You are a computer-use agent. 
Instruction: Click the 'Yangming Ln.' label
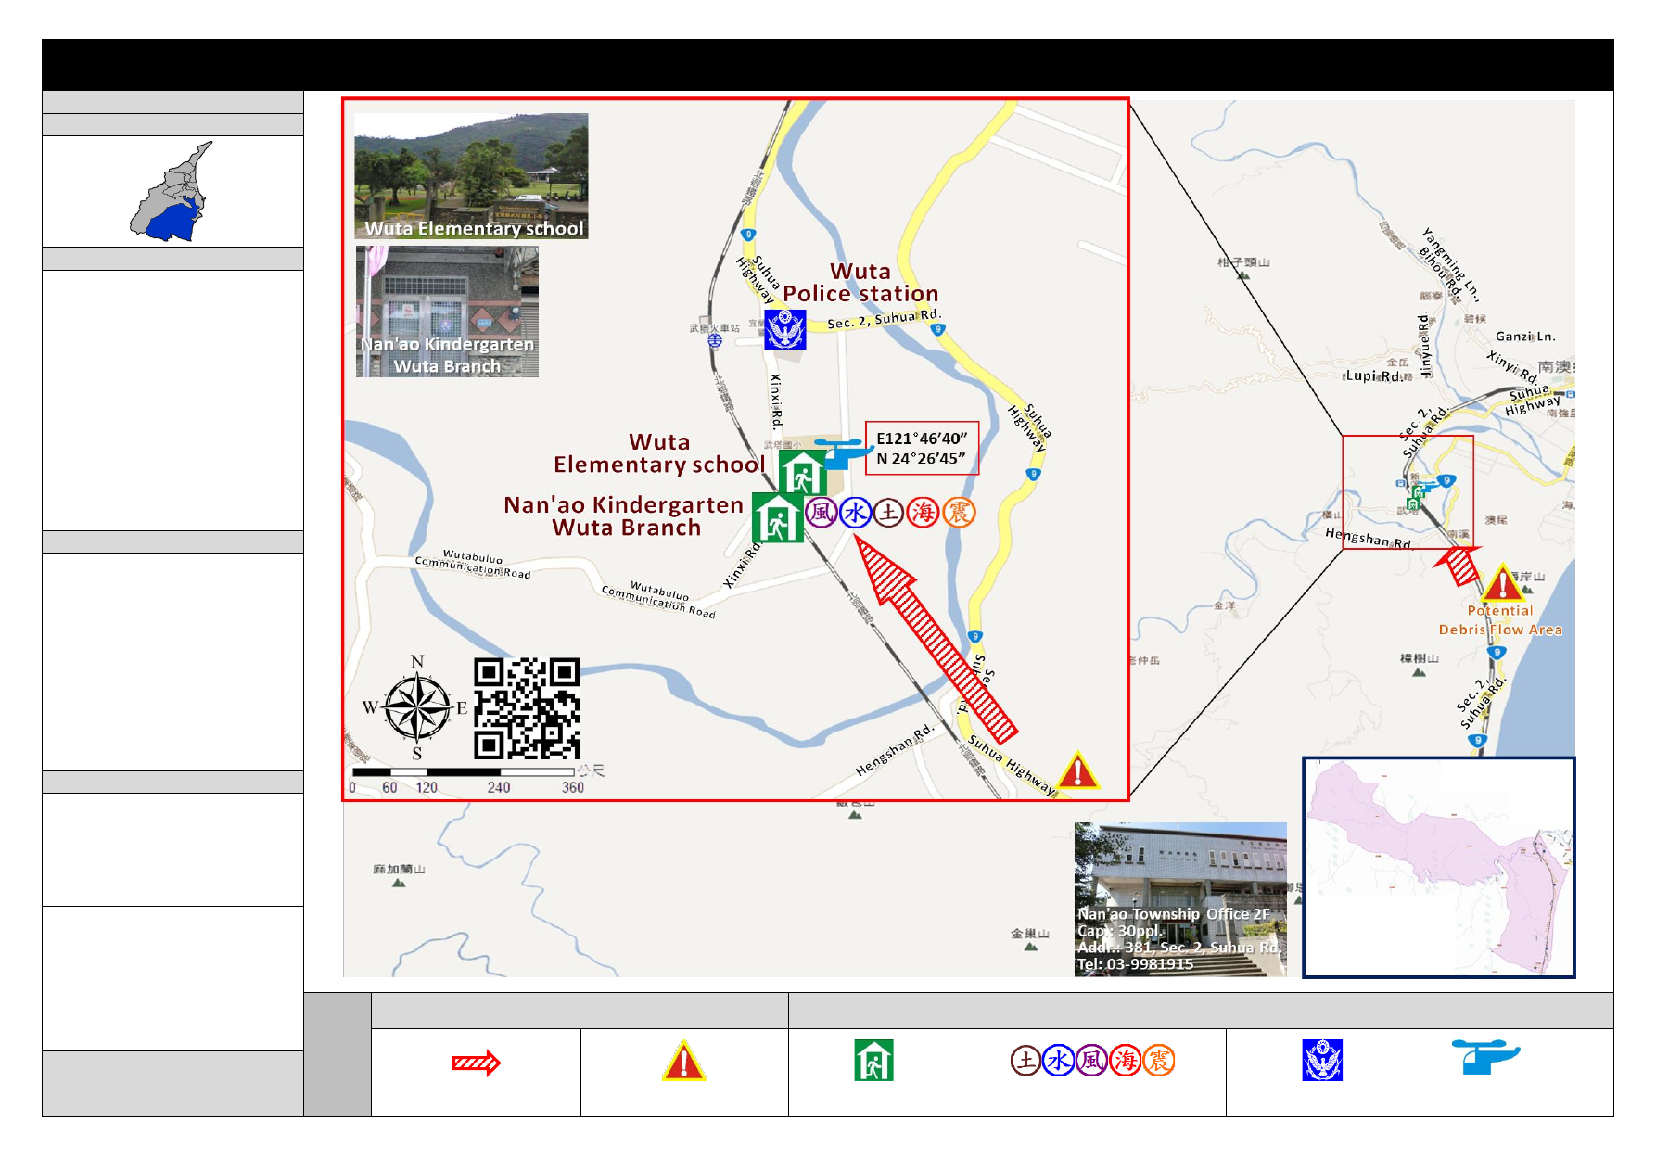(1451, 264)
